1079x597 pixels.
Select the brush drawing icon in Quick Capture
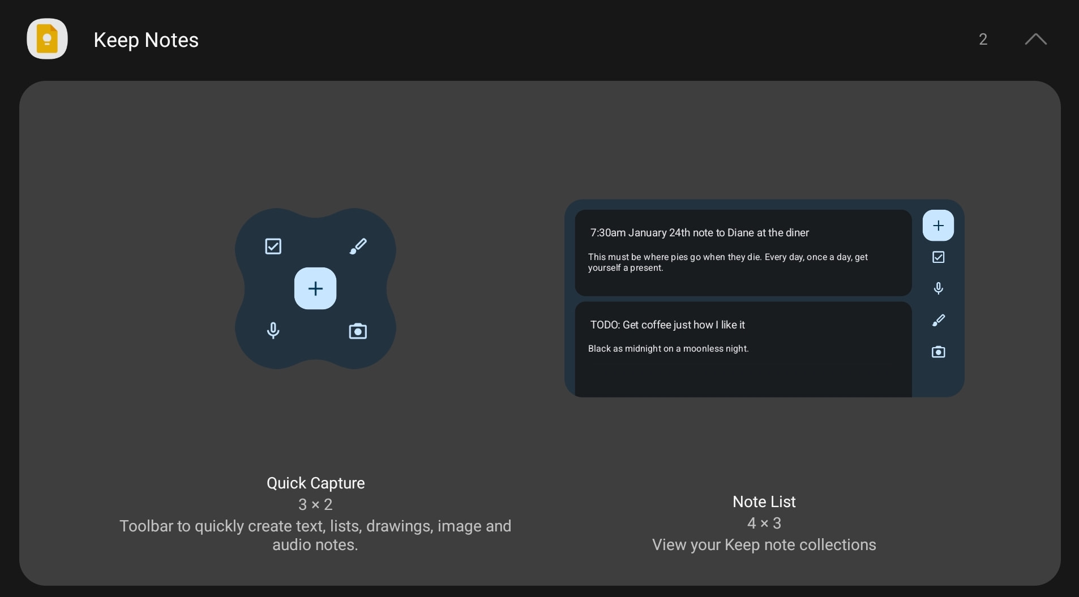[358, 246]
